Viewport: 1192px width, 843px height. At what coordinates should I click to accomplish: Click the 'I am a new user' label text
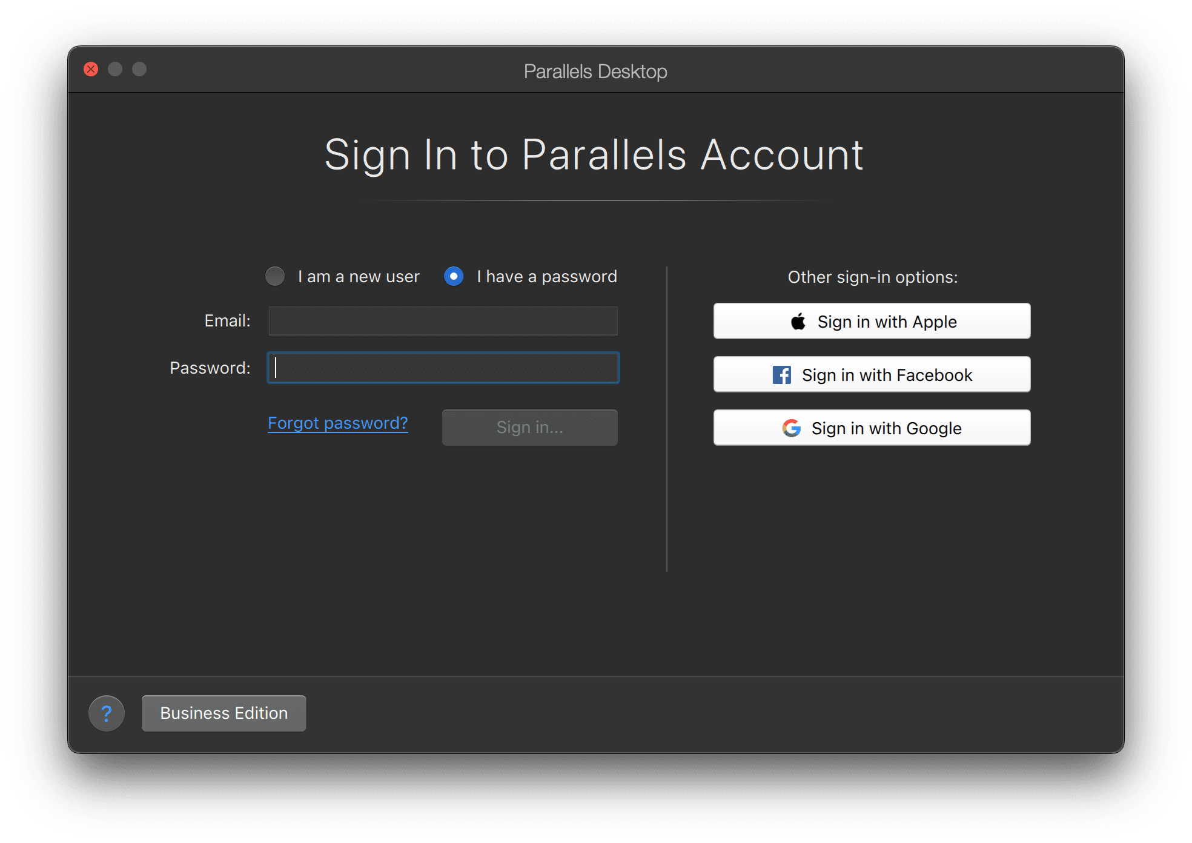[x=359, y=277]
